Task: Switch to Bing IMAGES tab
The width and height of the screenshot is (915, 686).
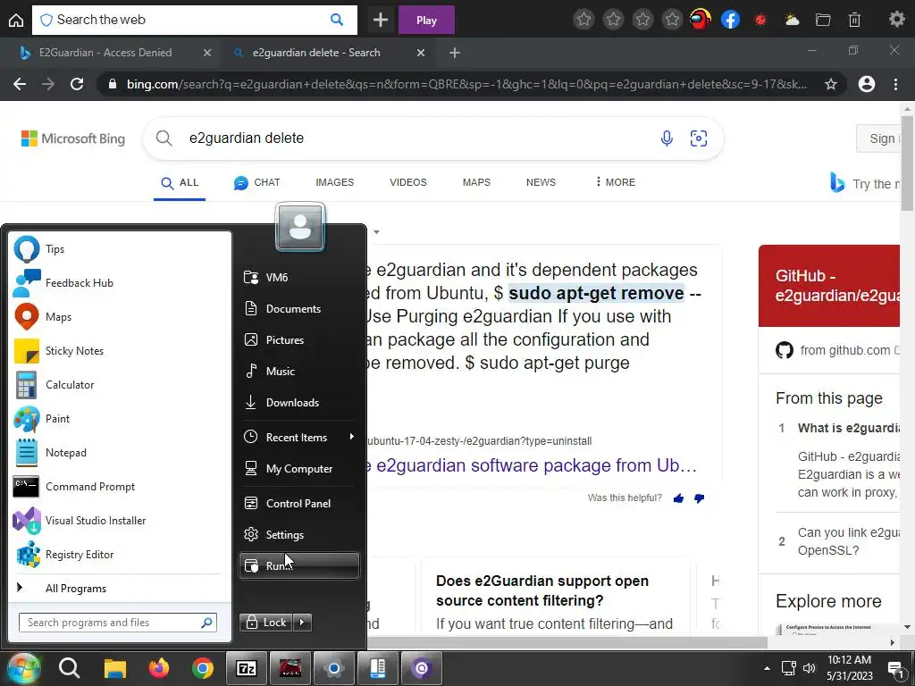Action: click(335, 182)
